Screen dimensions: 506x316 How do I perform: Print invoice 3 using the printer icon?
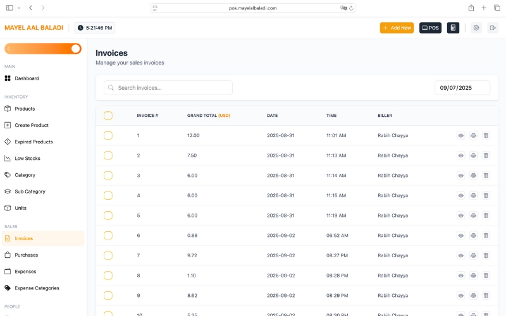click(x=473, y=175)
